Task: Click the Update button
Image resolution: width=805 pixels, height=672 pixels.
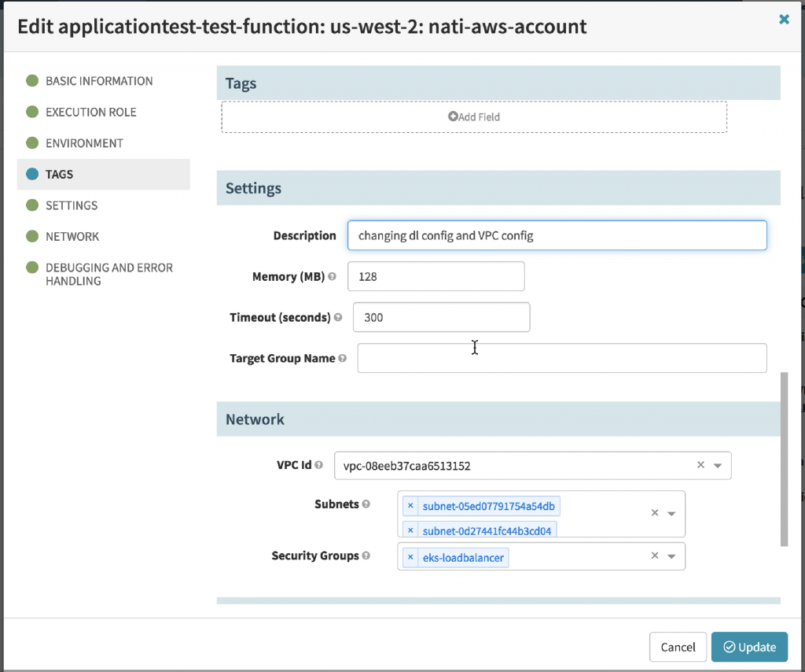Action: click(x=749, y=647)
